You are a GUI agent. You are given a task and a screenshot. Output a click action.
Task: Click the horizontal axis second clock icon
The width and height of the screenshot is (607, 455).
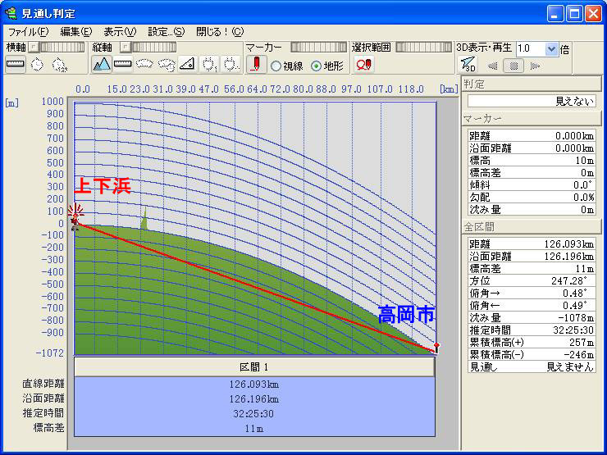tap(59, 64)
